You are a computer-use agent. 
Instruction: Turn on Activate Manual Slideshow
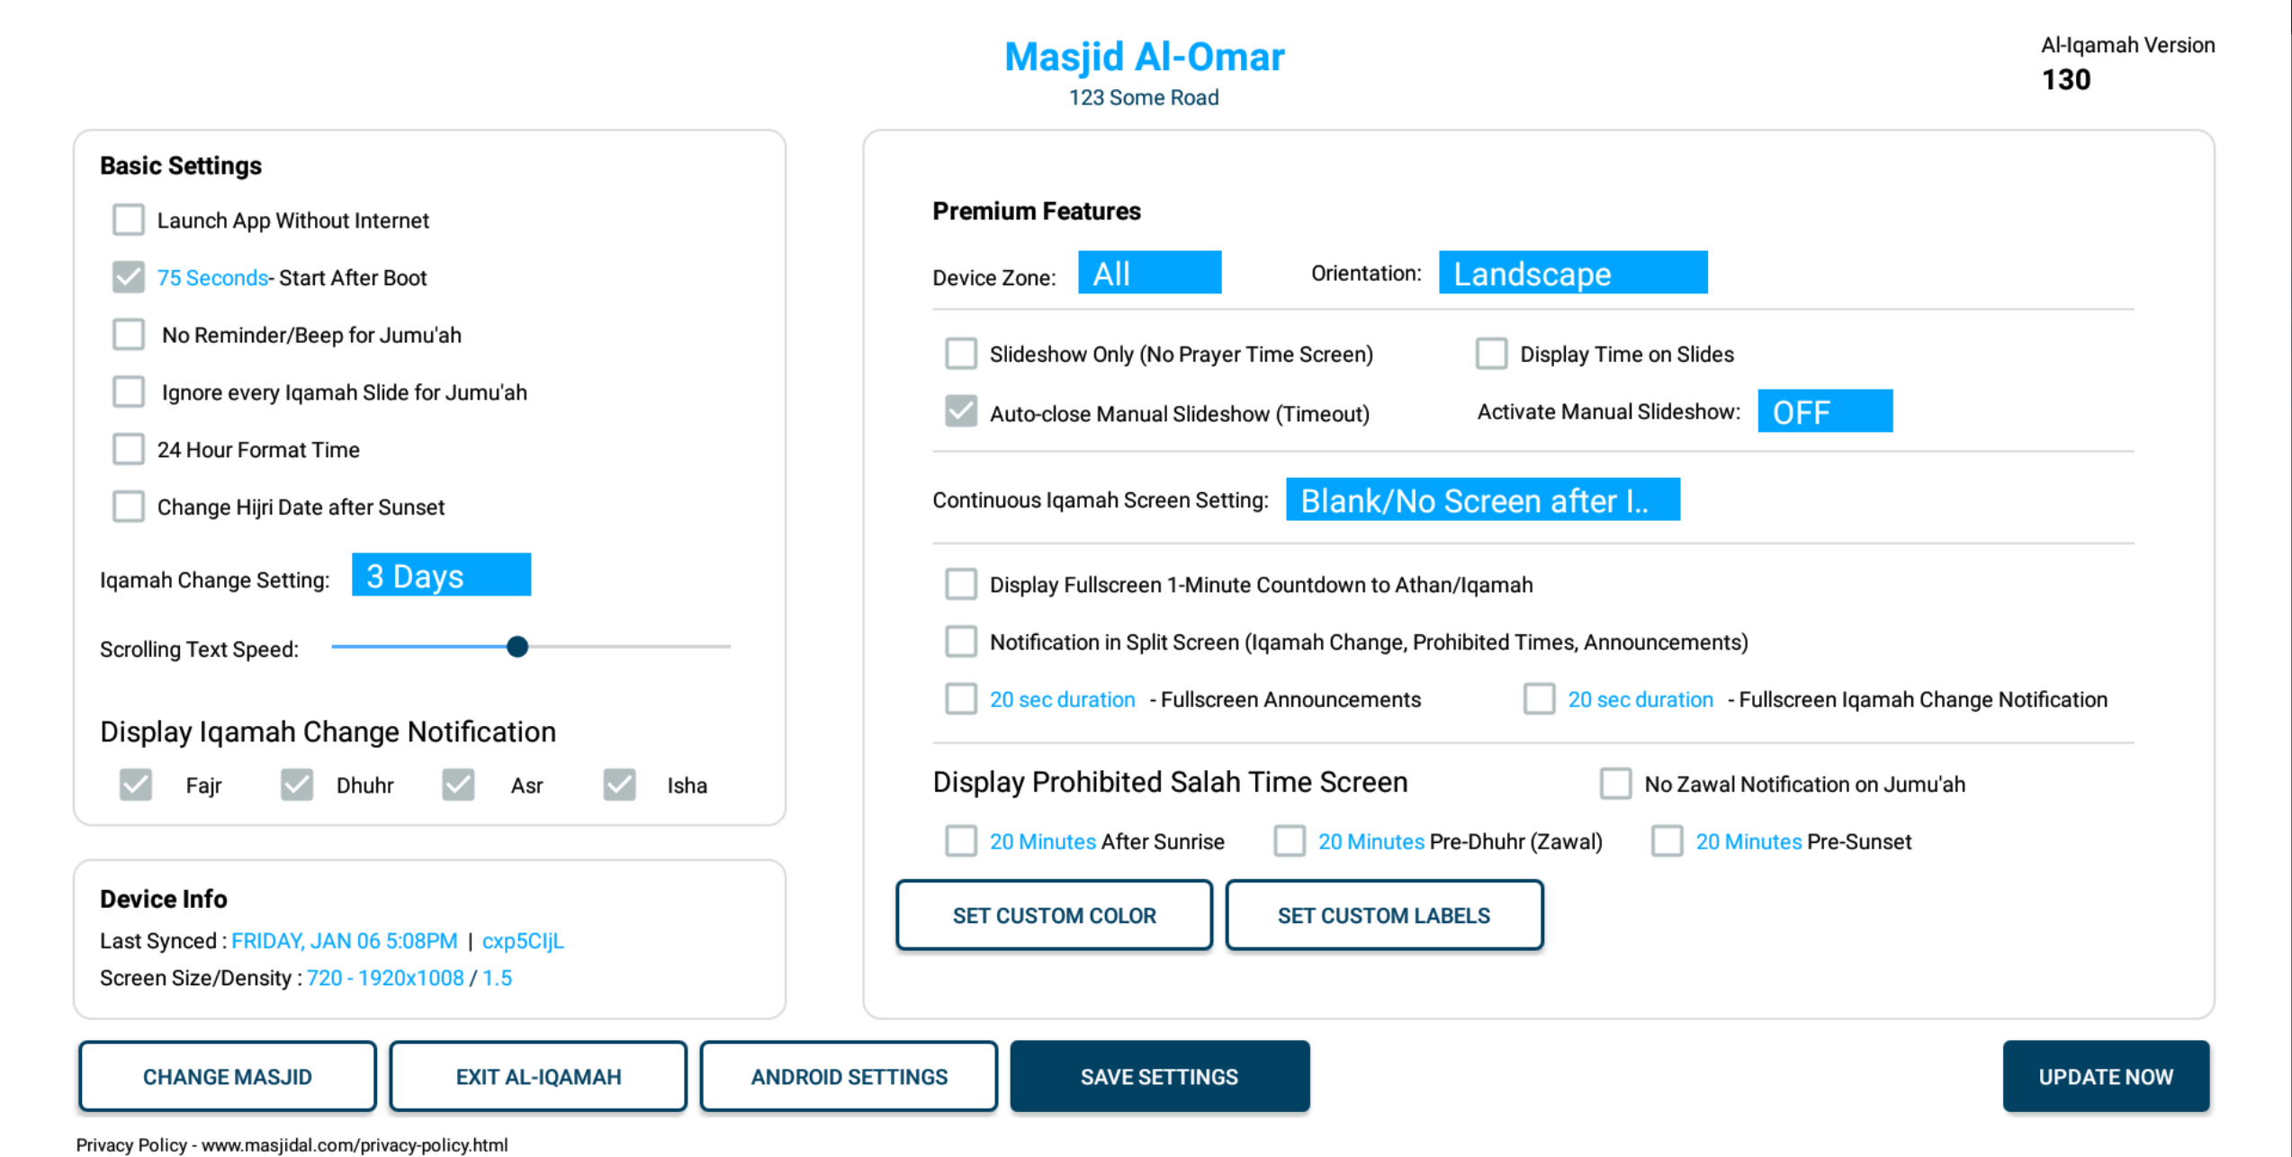1825,411
